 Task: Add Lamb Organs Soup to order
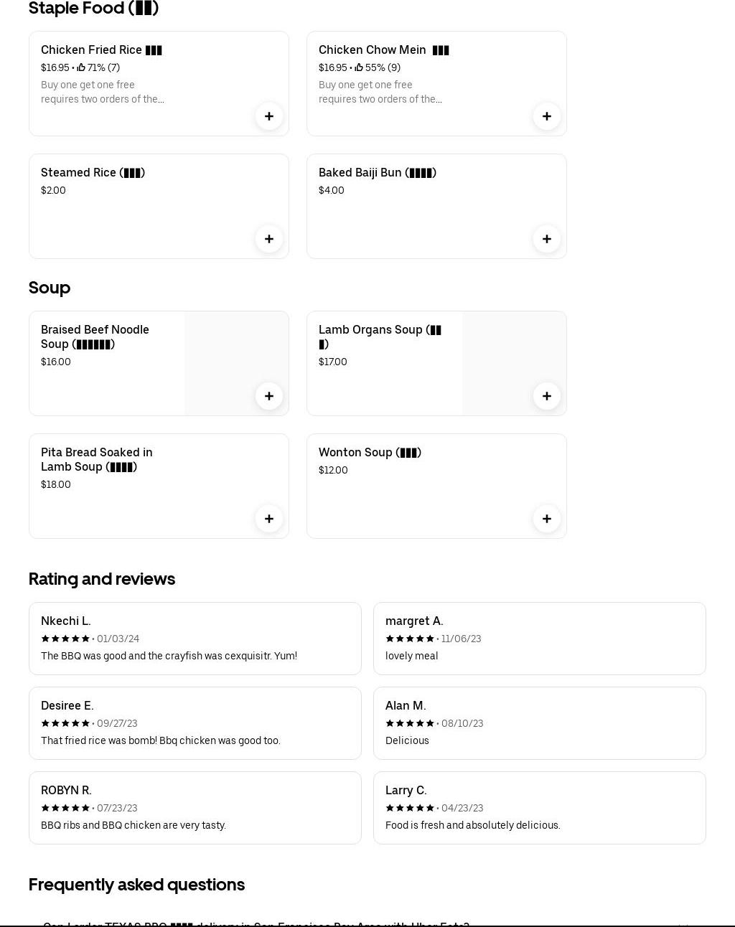pos(547,396)
